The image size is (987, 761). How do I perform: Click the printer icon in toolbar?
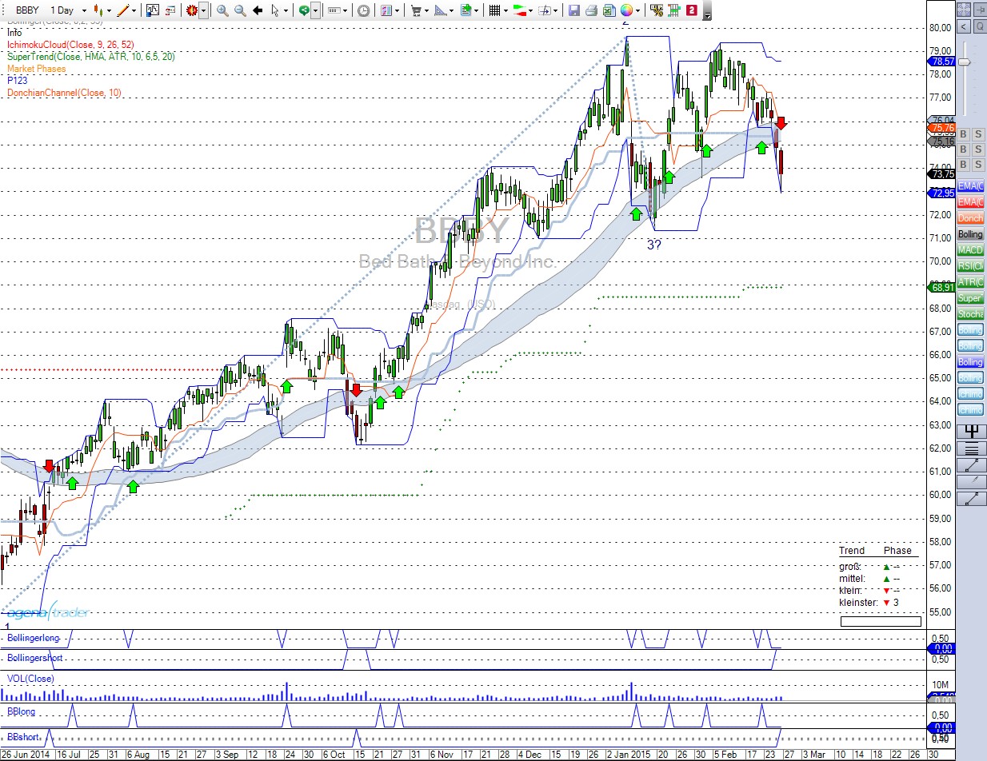click(x=591, y=10)
